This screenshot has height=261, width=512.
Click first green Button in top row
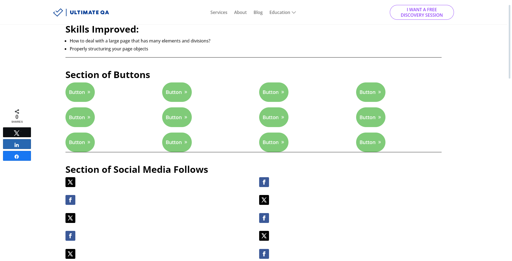[x=80, y=92]
